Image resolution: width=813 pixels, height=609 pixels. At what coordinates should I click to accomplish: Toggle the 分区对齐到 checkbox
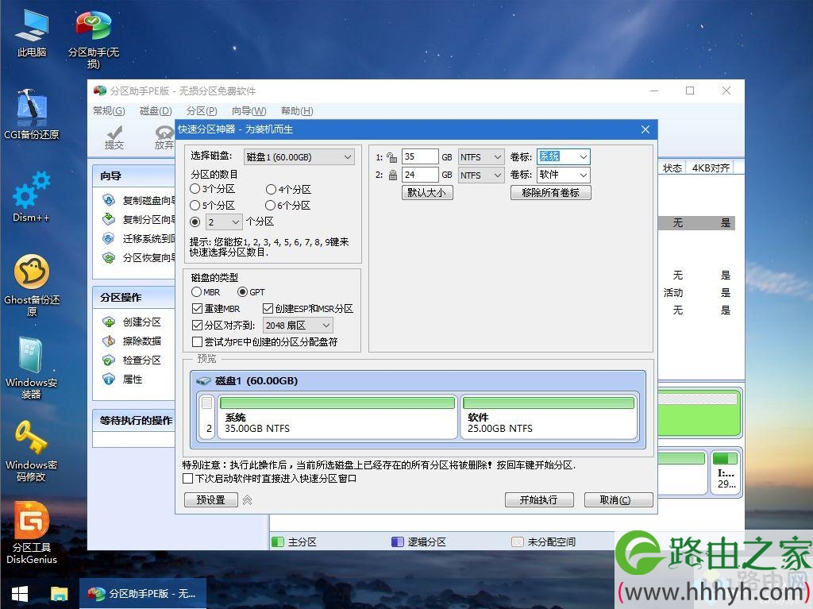click(x=197, y=326)
